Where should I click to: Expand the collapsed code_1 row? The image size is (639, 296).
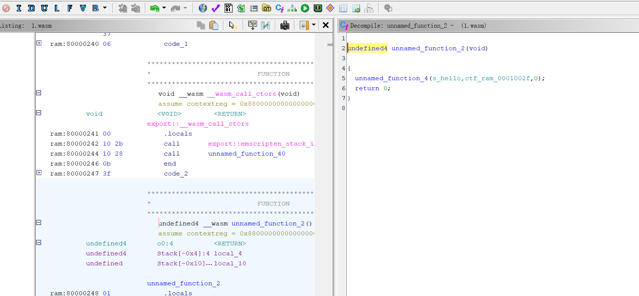(x=39, y=43)
